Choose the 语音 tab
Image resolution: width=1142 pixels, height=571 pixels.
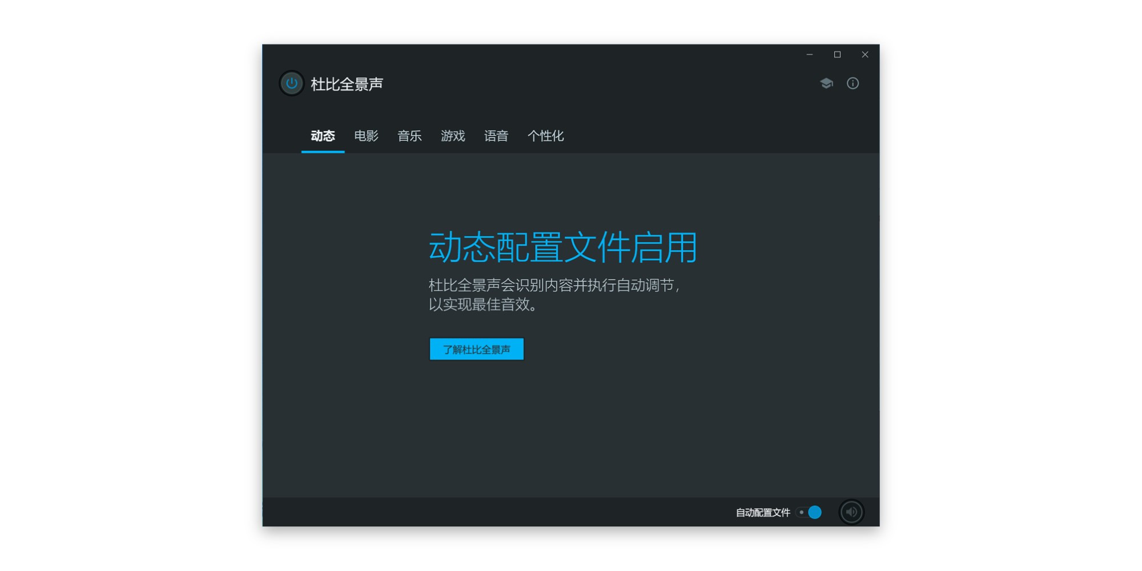[x=496, y=136]
